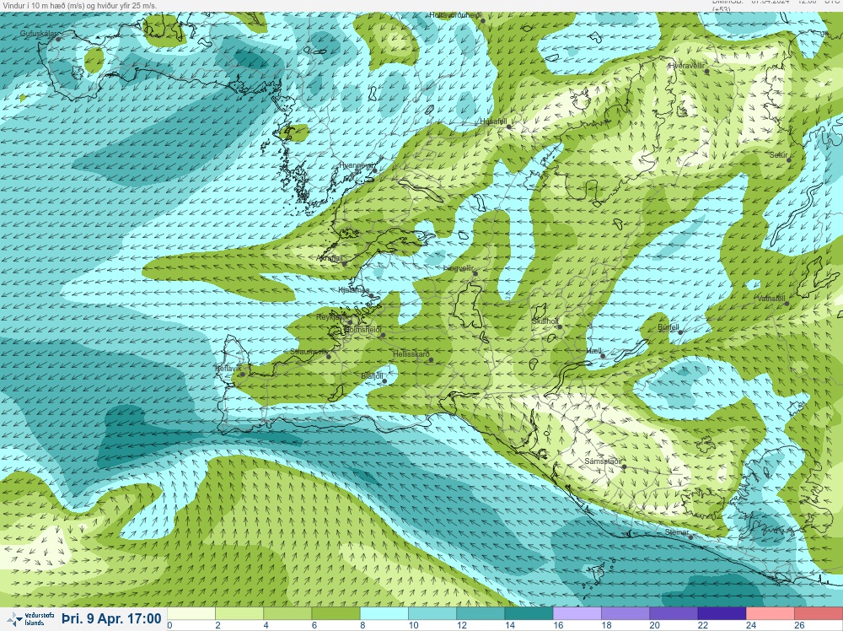Screen dimensions: 843x631
Task: Click the Hæll station label
Action: coord(593,351)
